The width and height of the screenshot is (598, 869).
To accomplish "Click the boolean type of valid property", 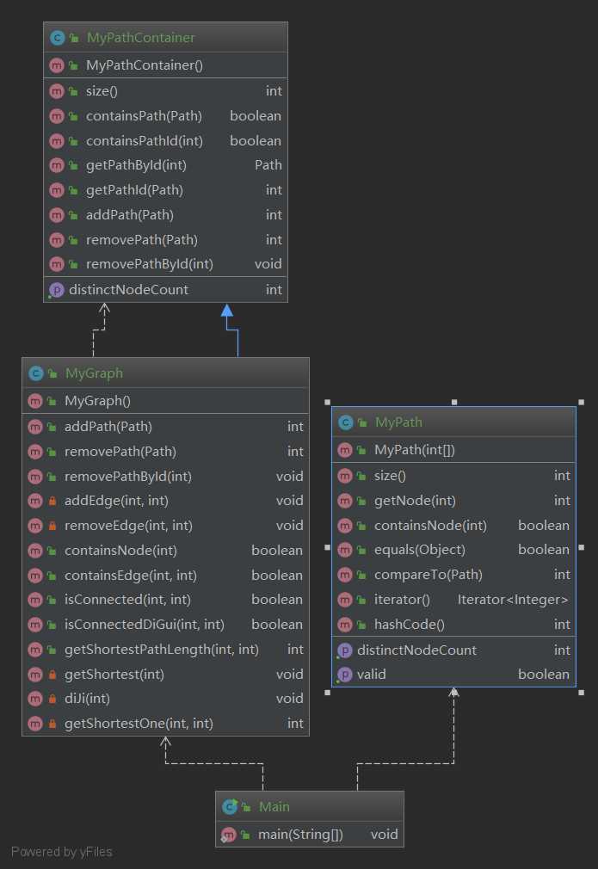I will click(544, 675).
